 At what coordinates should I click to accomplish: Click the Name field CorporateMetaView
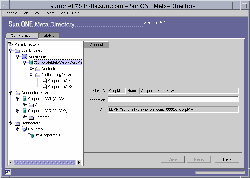coord(189,91)
